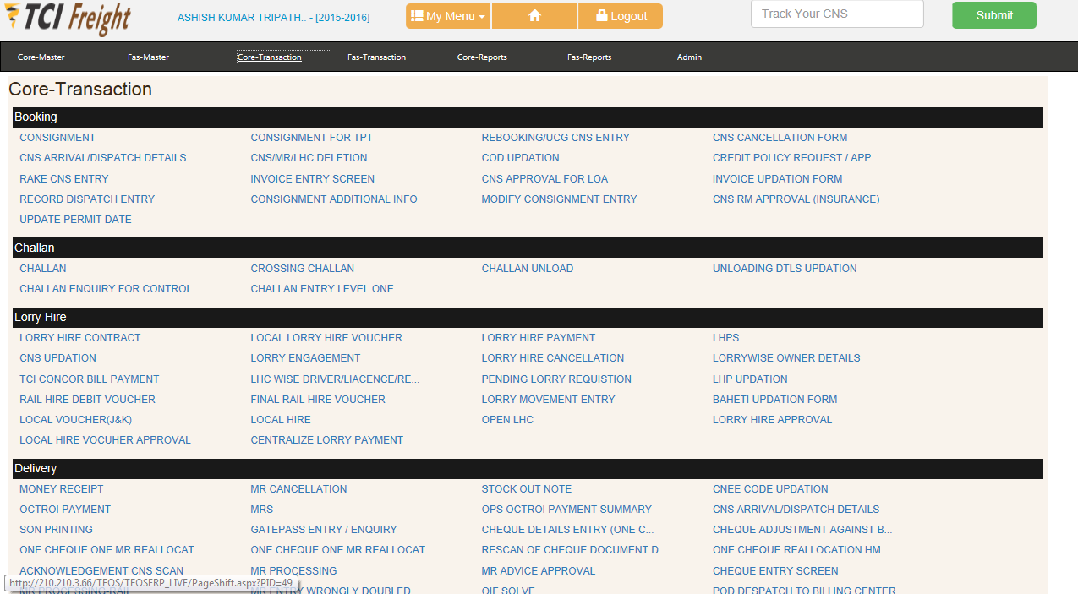Open CNS CANCELLATION FORM link
Screen dimensions: 1078x594
coord(780,138)
